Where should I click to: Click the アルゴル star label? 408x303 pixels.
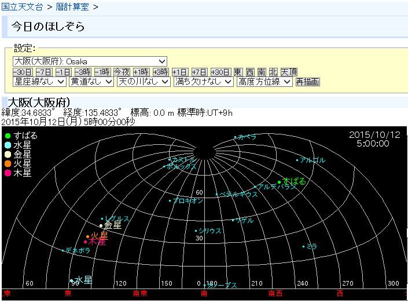(313, 160)
